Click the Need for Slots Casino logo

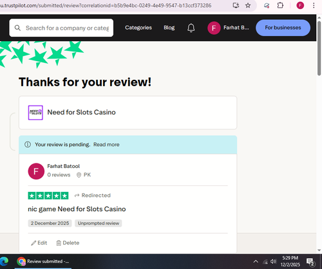[x=35, y=113]
